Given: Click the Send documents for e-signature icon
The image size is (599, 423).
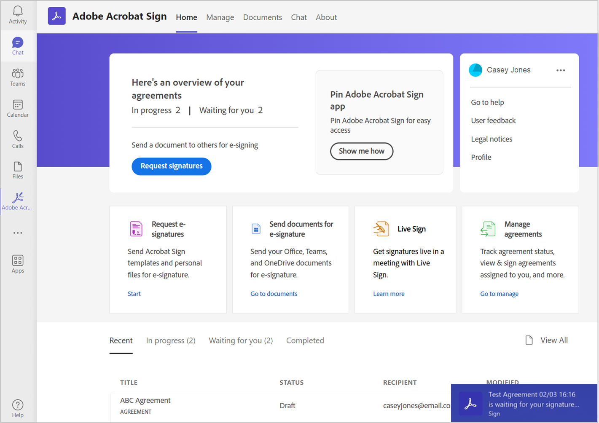Looking at the screenshot, I should 256,229.
